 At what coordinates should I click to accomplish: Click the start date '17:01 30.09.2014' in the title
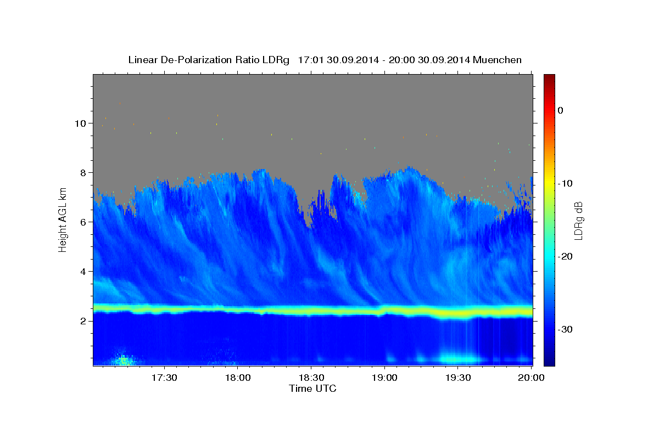tap(338, 60)
